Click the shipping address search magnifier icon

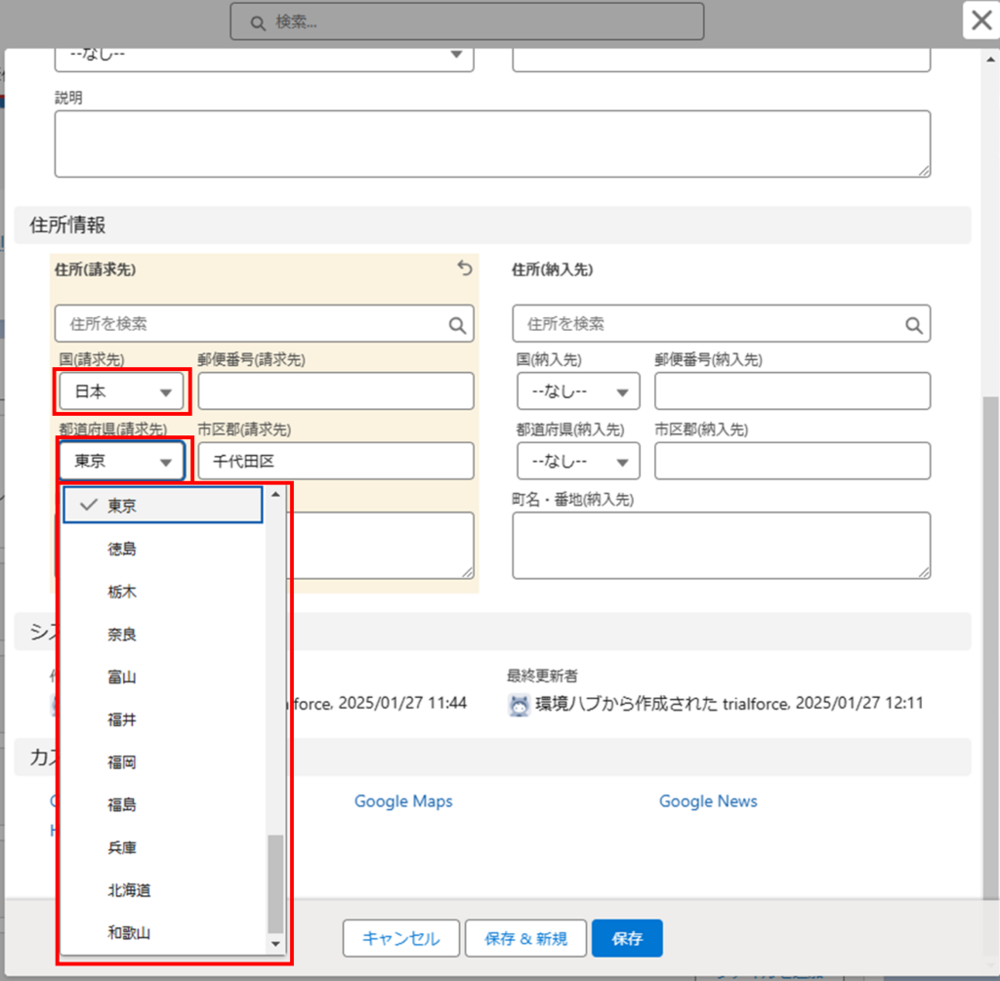click(913, 324)
